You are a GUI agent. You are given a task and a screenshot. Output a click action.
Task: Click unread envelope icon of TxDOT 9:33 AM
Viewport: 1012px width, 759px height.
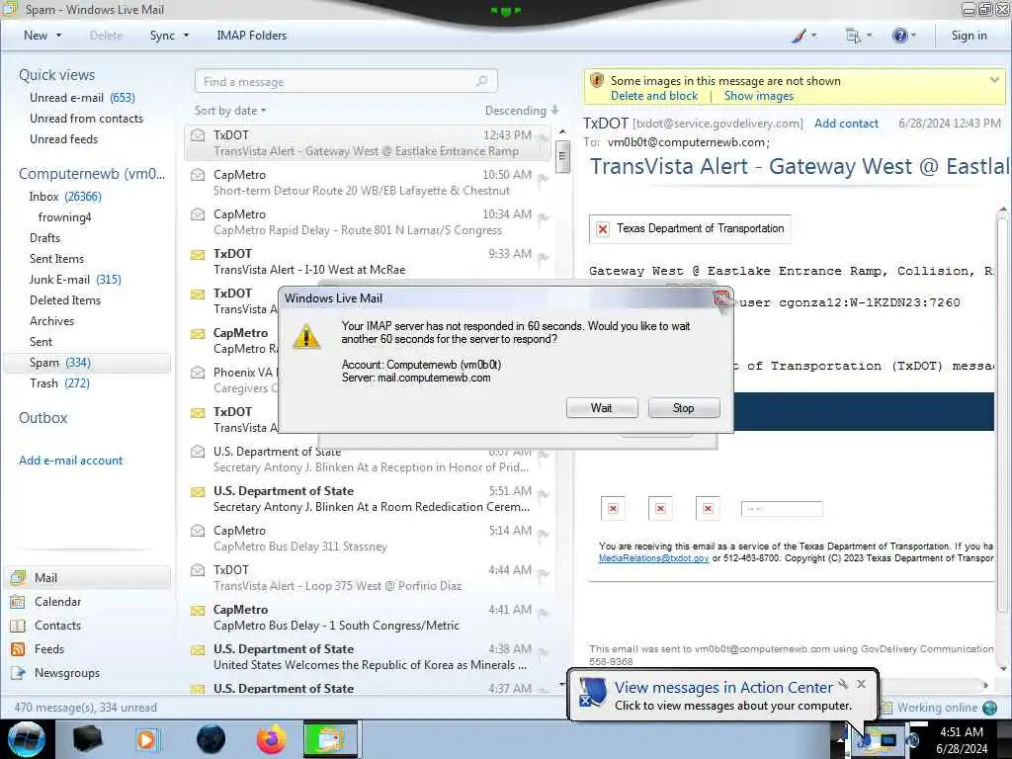coord(198,254)
